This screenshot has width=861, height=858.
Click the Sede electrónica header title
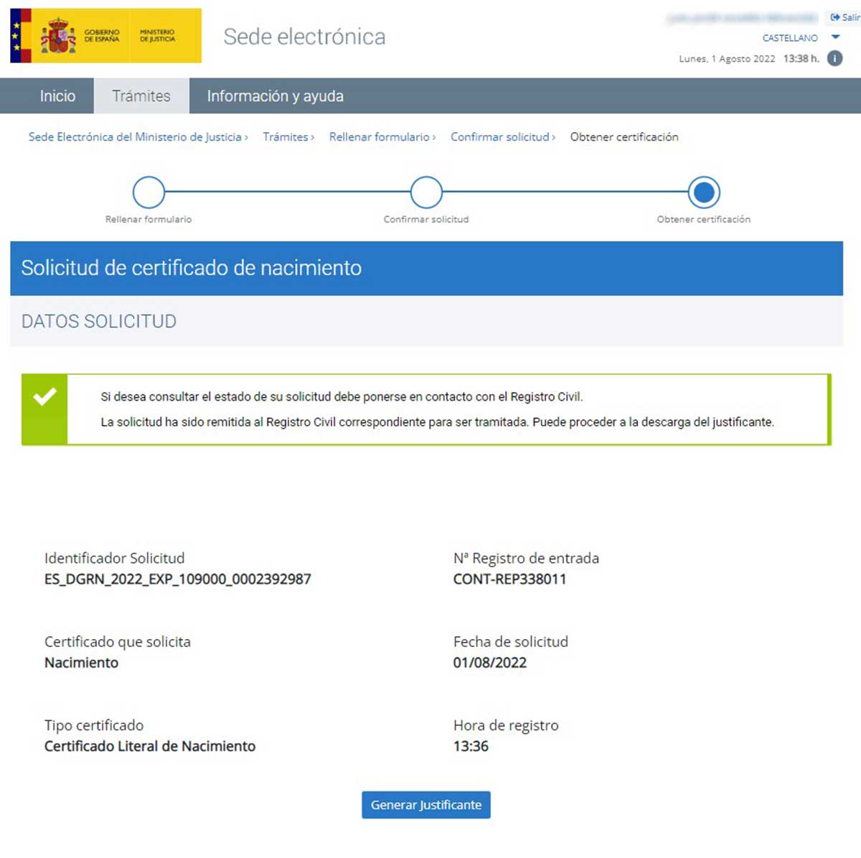point(304,37)
